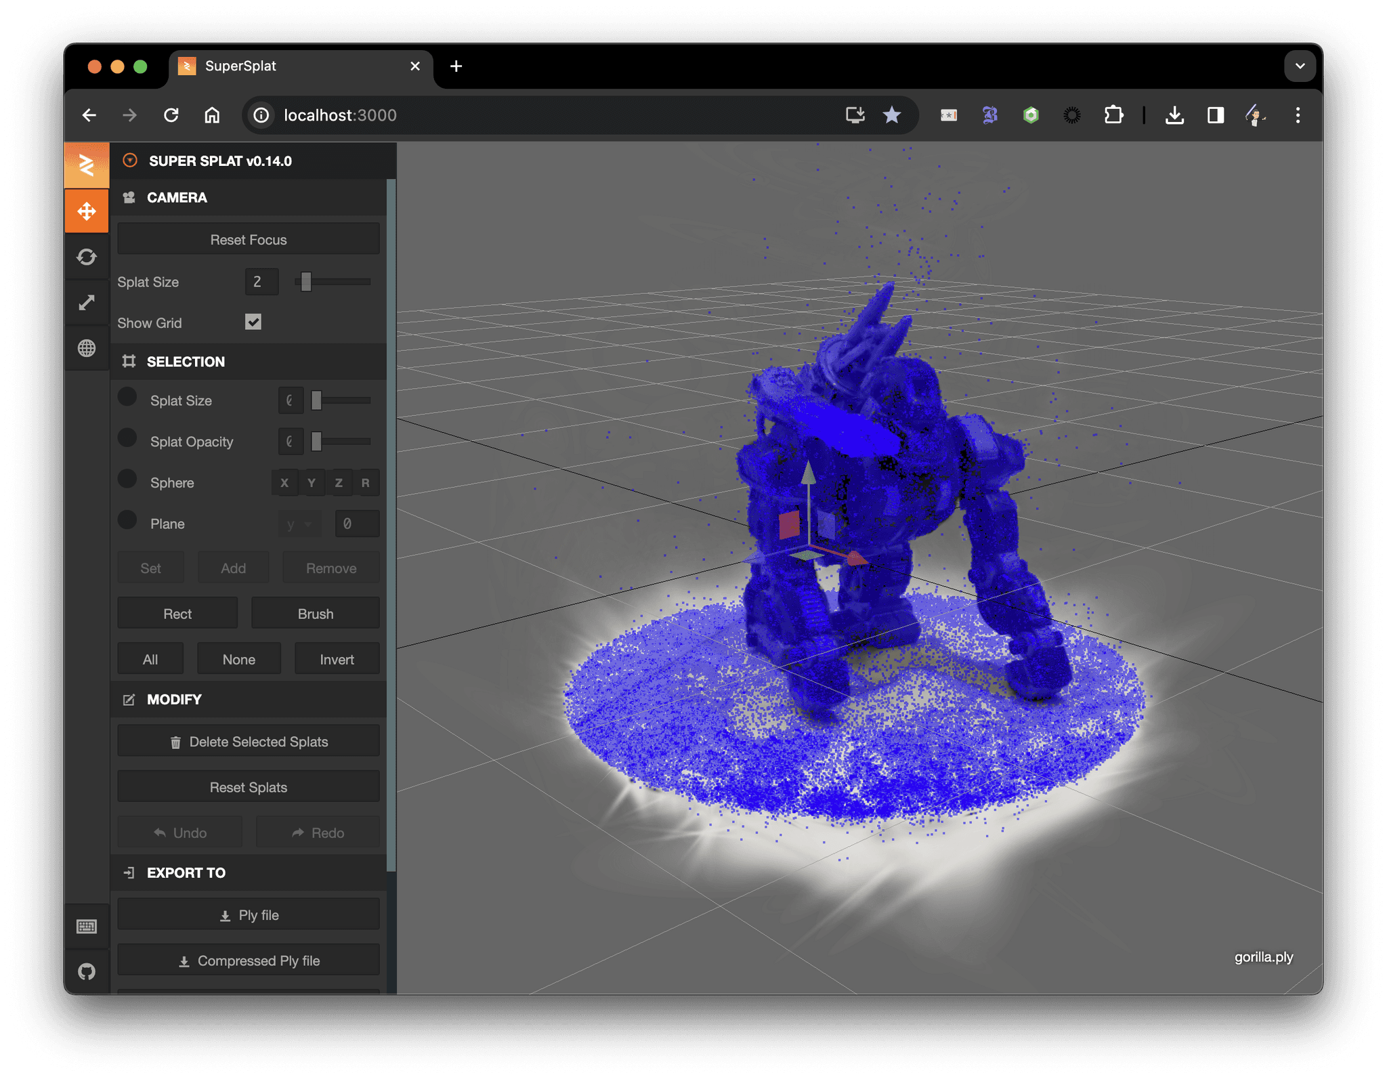Image resolution: width=1387 pixels, height=1079 pixels.
Task: Open the GitHub link icon
Action: pyautogui.click(x=87, y=971)
